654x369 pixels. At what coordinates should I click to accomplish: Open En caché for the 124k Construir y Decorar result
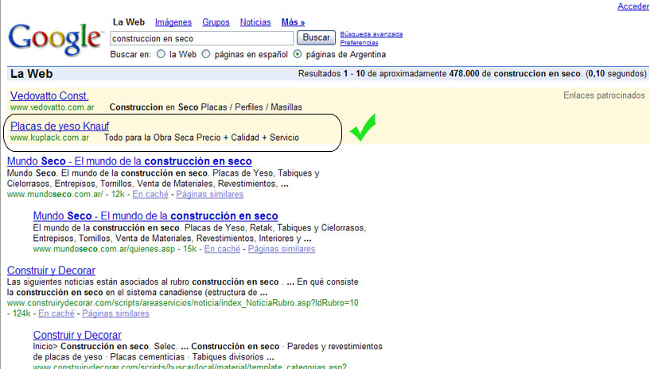tap(56, 313)
